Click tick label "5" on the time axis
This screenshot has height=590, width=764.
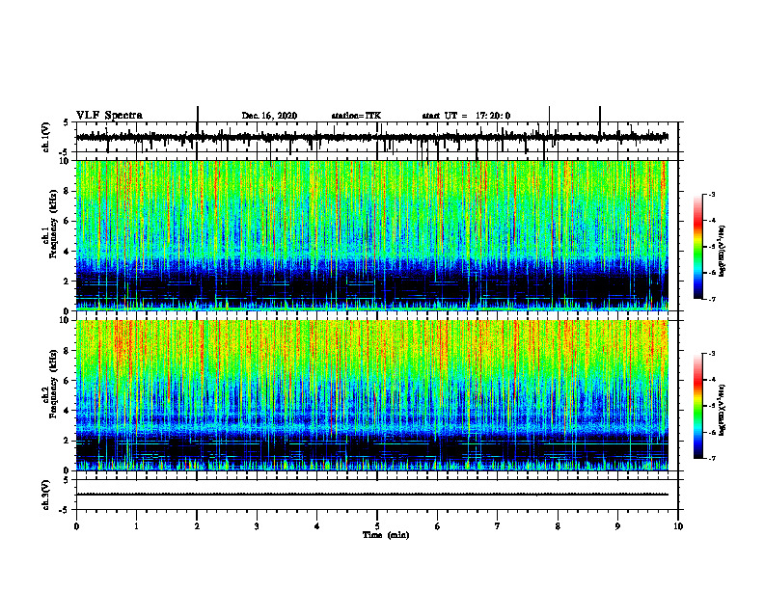pos(377,526)
